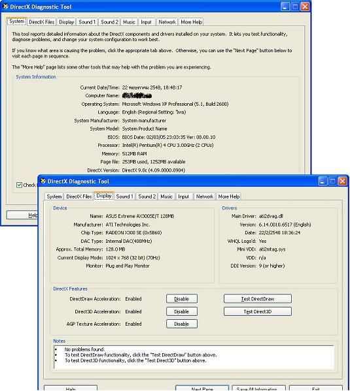The height and width of the screenshot is (391, 350).
Task: Click 'RADEON X300 SE (0x5B60)' chip type
Action: coord(133,233)
